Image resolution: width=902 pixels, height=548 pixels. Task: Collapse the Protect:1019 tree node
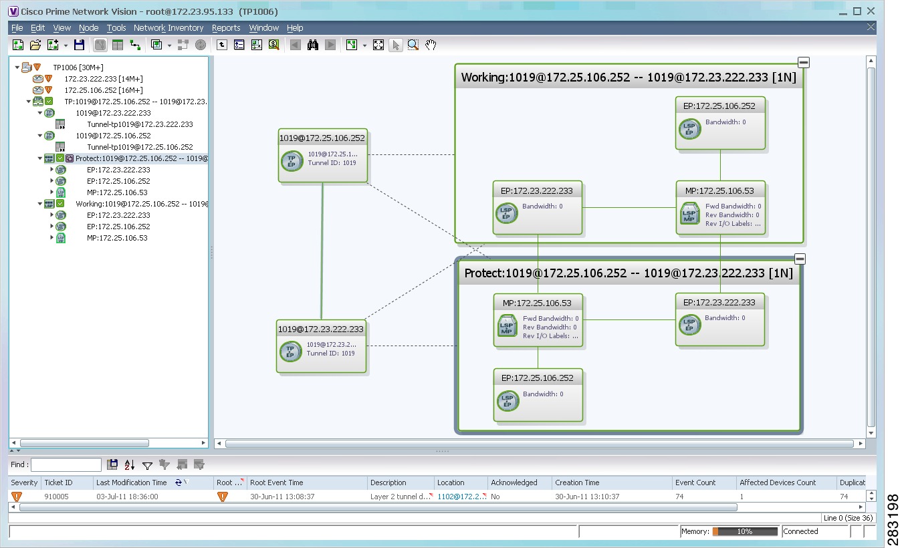pyautogui.click(x=40, y=159)
